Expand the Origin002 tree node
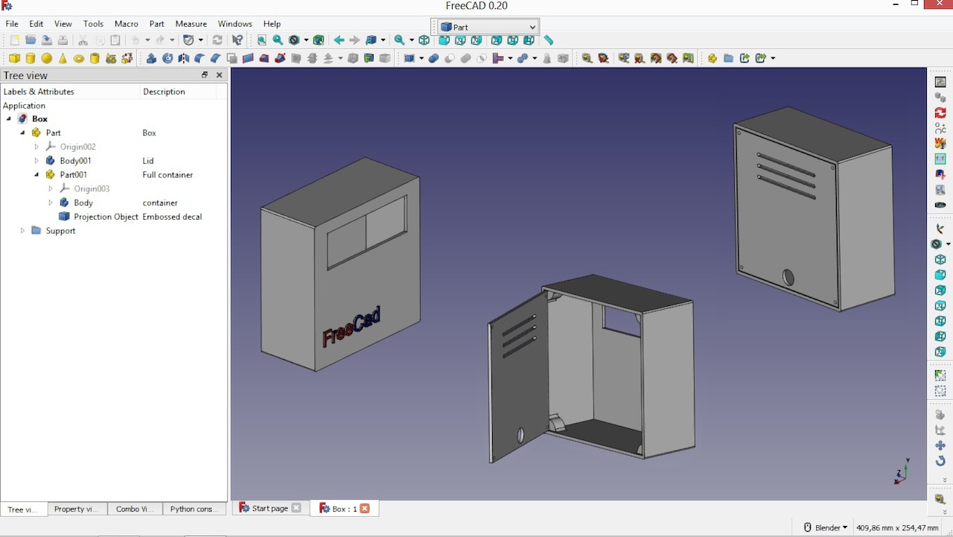953x537 pixels. pos(36,147)
